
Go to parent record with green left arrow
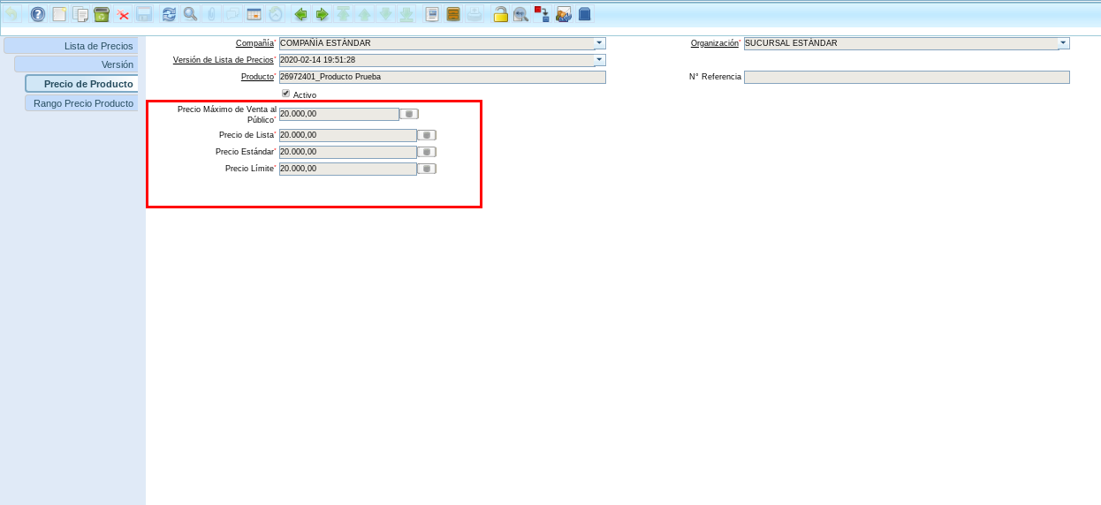click(300, 14)
